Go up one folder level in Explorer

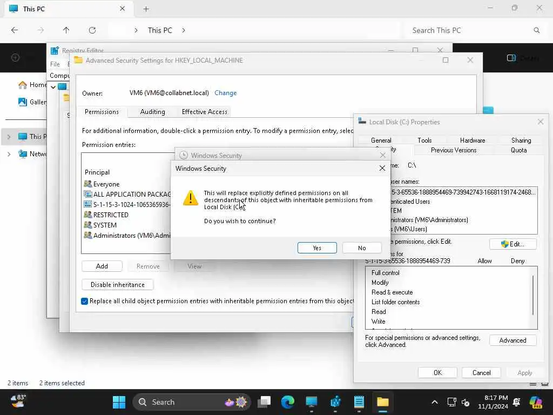66,30
